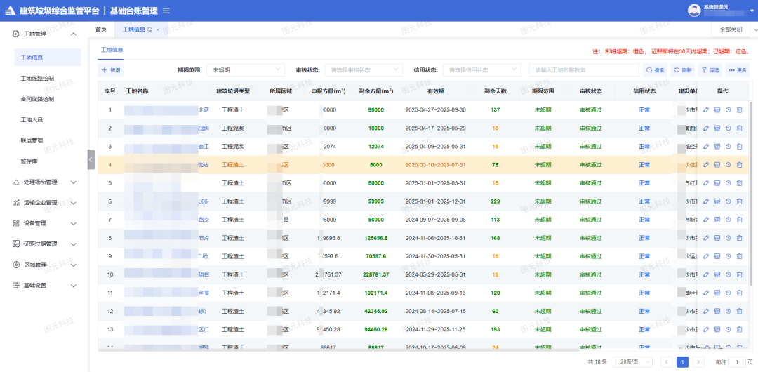Click the edit pencil icon in row 1
Image resolution: width=758 pixels, height=372 pixels.
(x=706, y=110)
